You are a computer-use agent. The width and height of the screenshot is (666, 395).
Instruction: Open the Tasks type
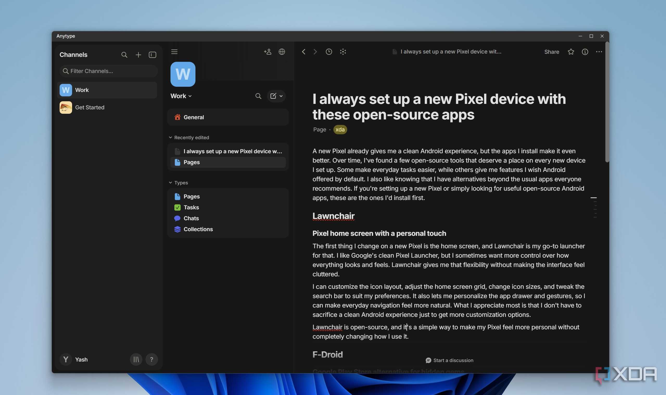pos(228,207)
